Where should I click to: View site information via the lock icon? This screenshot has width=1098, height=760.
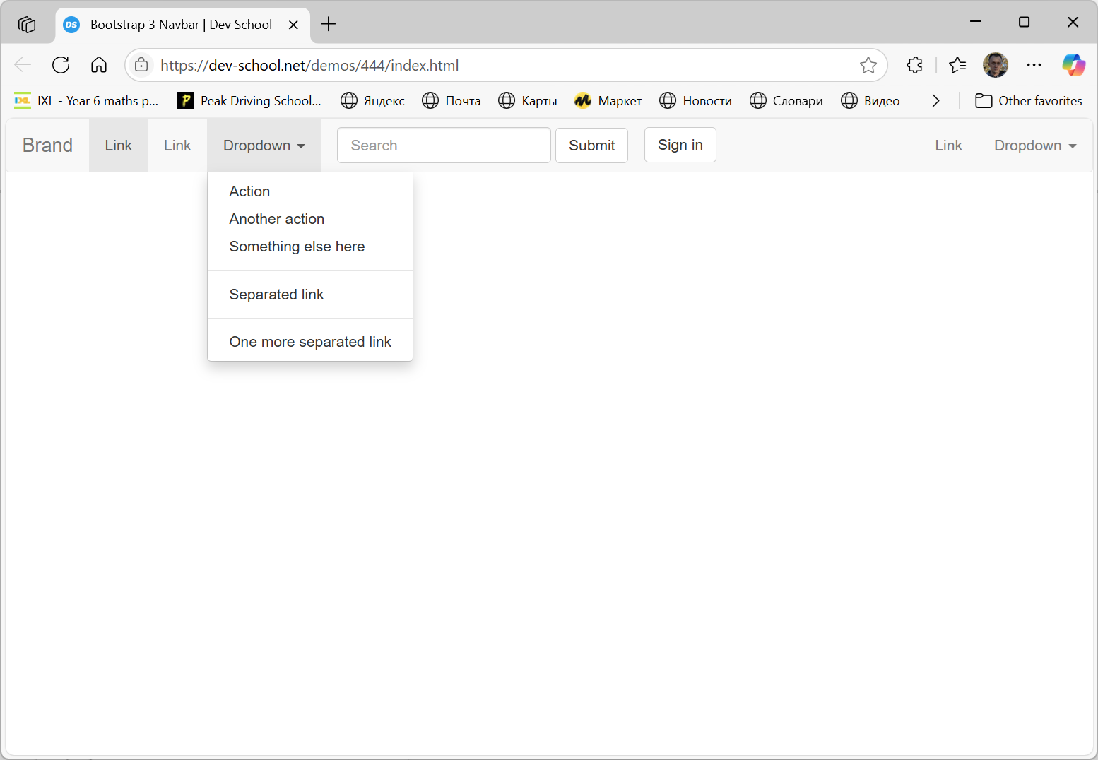point(141,65)
